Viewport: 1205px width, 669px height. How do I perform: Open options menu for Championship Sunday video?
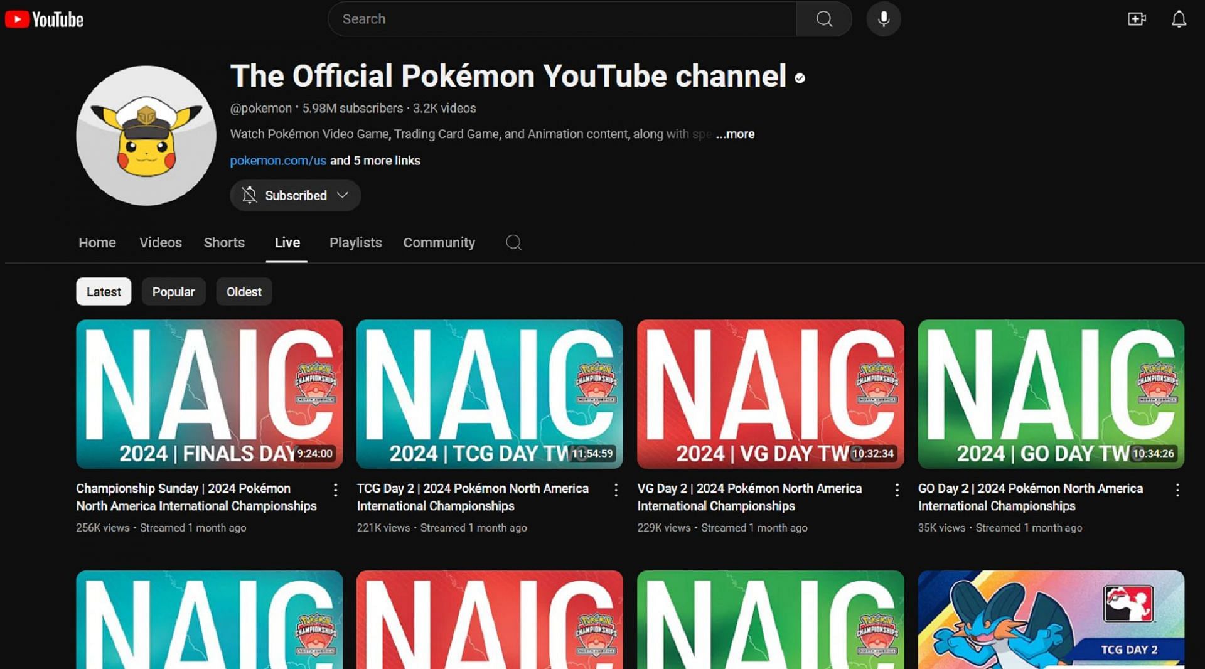[335, 490]
